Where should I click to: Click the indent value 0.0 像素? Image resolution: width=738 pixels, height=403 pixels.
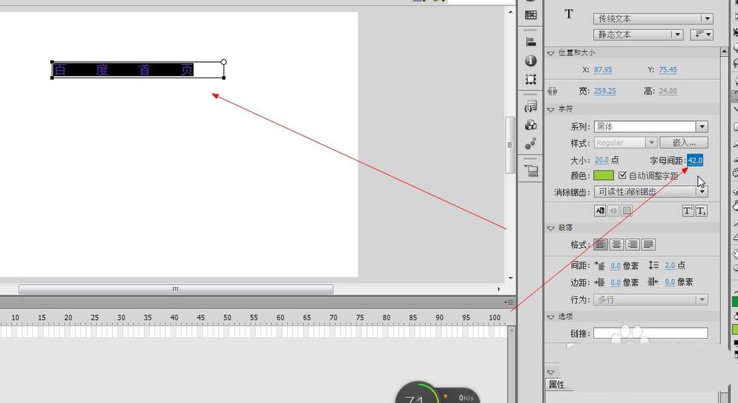(615, 266)
